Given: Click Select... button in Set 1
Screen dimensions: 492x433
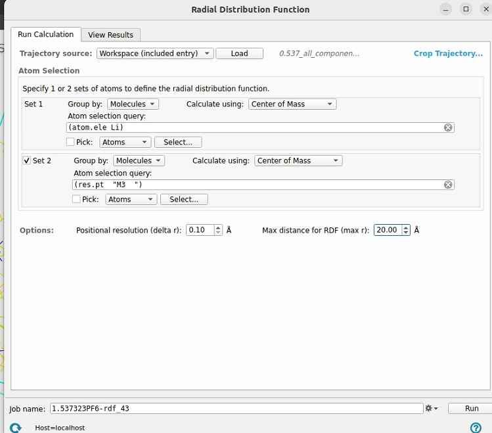Looking at the screenshot, I should tap(178, 142).
